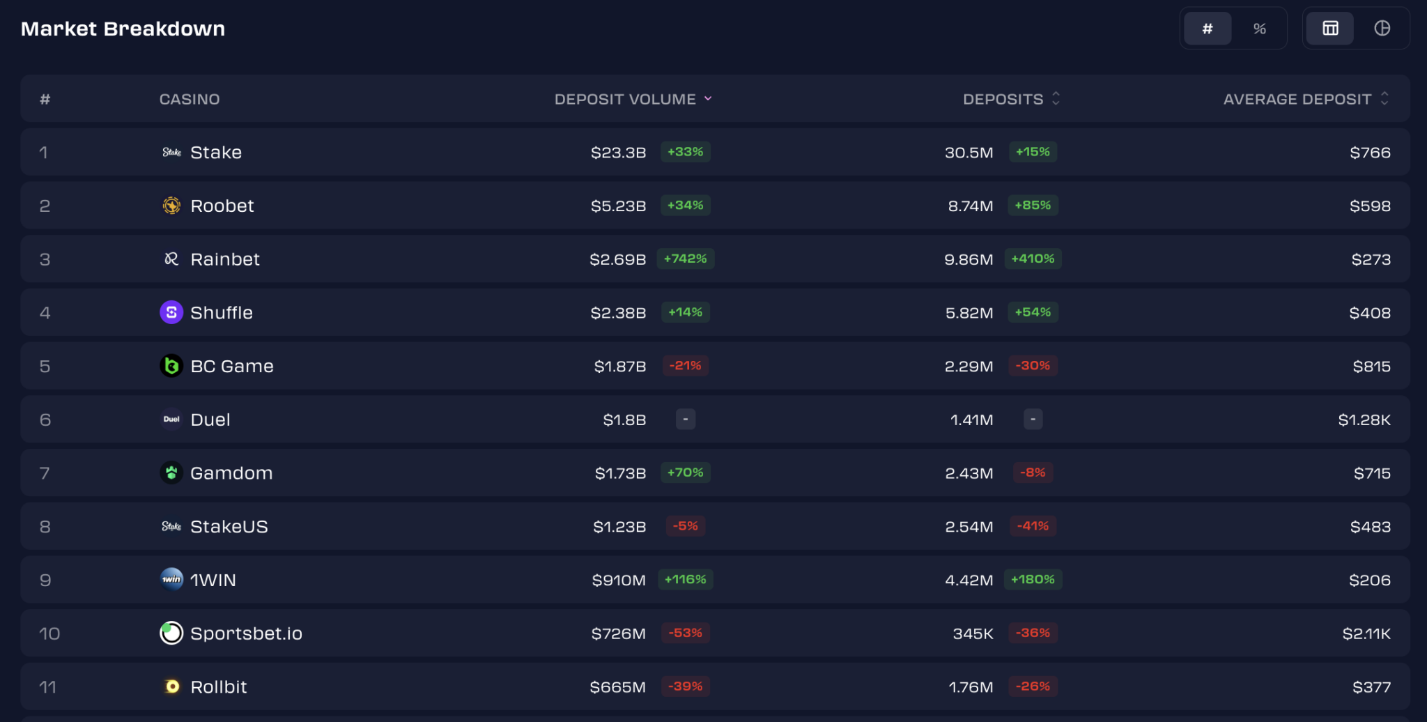1427x722 pixels.
Task: Click the BC Game logo icon
Action: coord(171,366)
